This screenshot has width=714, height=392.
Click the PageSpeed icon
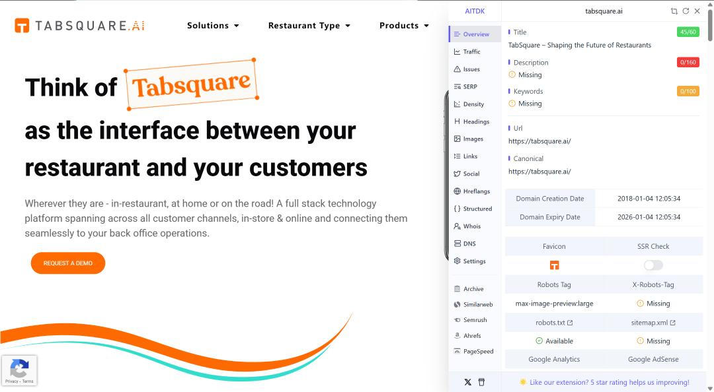pos(457,351)
